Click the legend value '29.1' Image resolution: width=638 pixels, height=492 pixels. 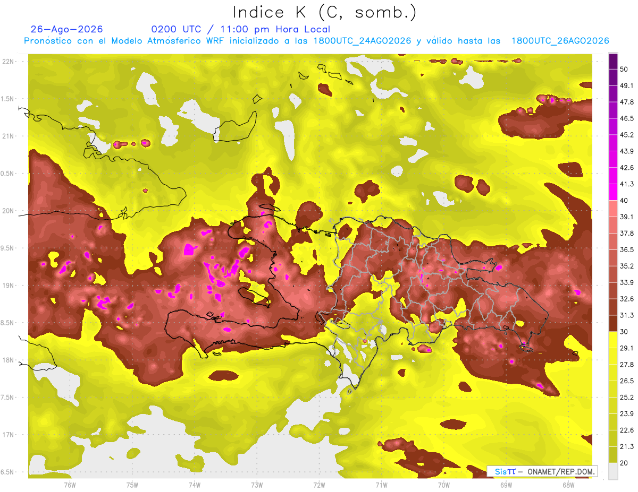pyautogui.click(x=626, y=348)
